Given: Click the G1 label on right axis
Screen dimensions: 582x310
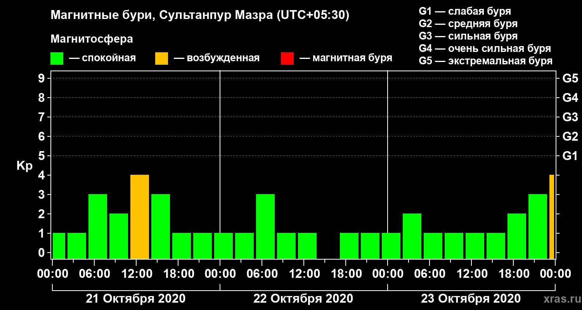Looking at the screenshot, I should tap(570, 156).
